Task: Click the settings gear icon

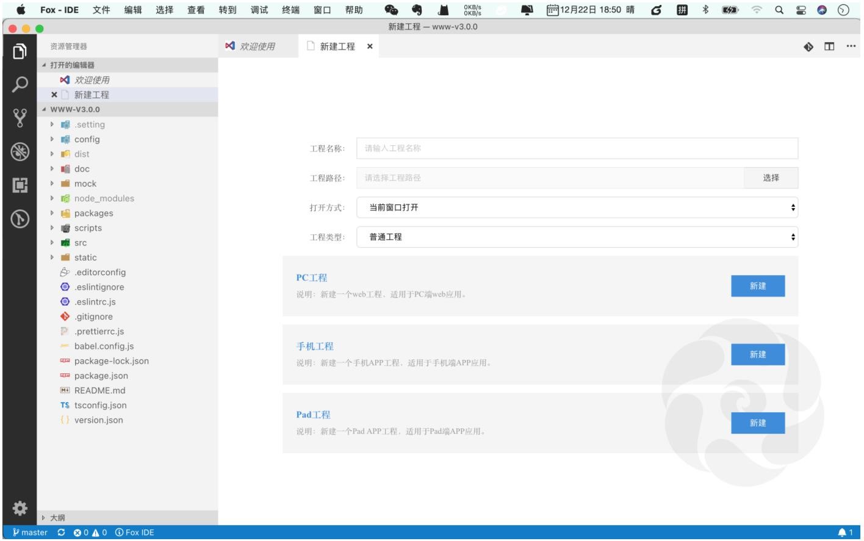Action: [x=20, y=508]
